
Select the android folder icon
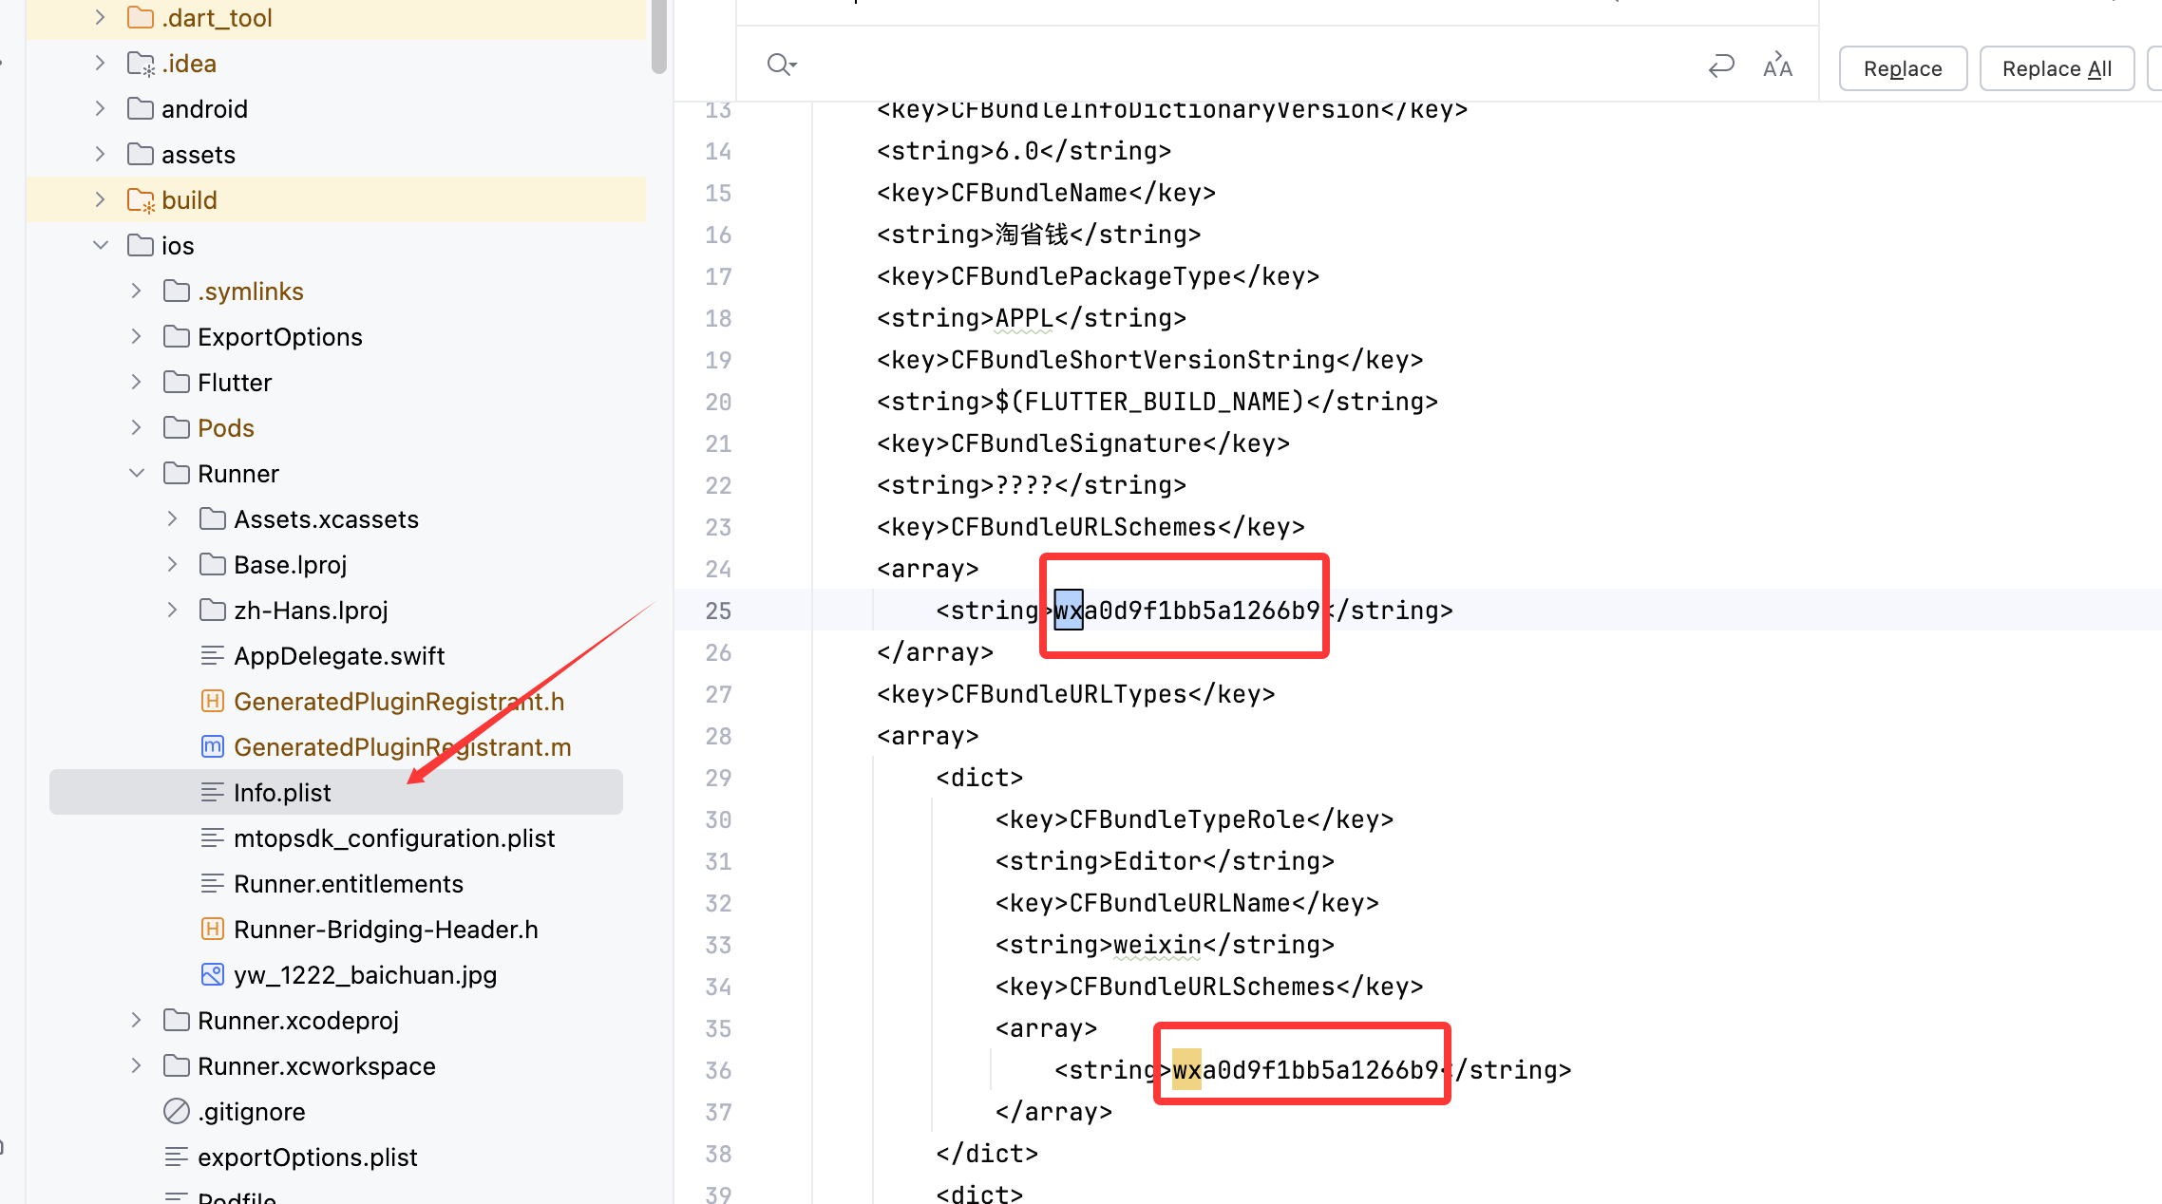point(141,108)
